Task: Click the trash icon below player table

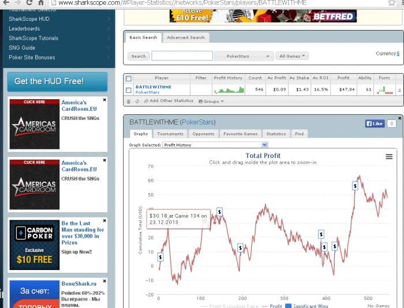Action: (129, 102)
